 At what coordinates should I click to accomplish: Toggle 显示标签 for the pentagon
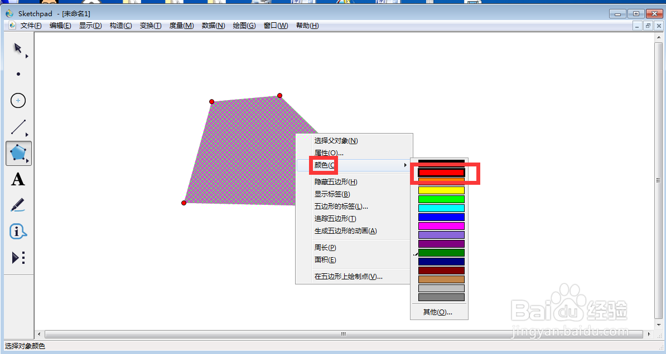(x=336, y=194)
